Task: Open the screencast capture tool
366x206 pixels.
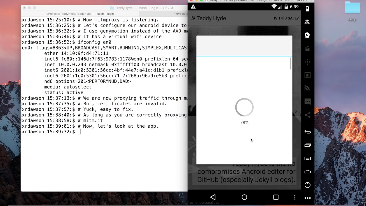Action: [307, 49]
